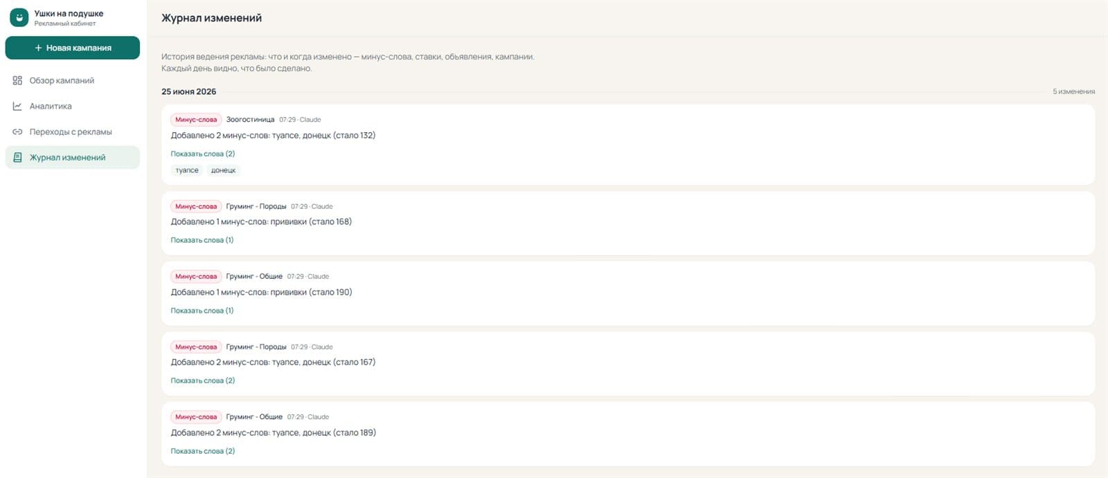Expand Показать слова (2) under стало 167
This screenshot has width=1108, height=478.
pos(203,380)
